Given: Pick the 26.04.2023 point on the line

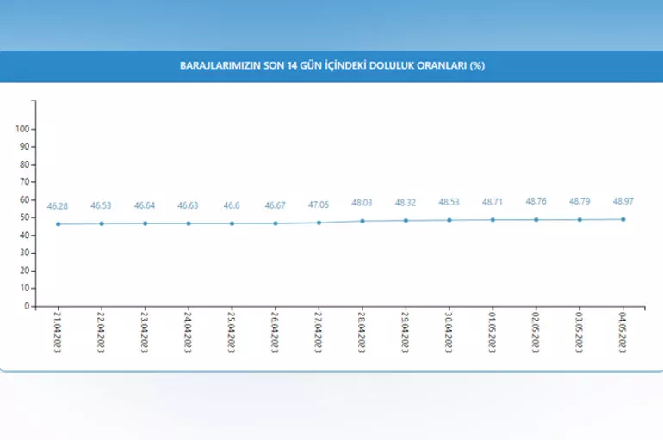Looking at the screenshot, I should click(x=276, y=223).
